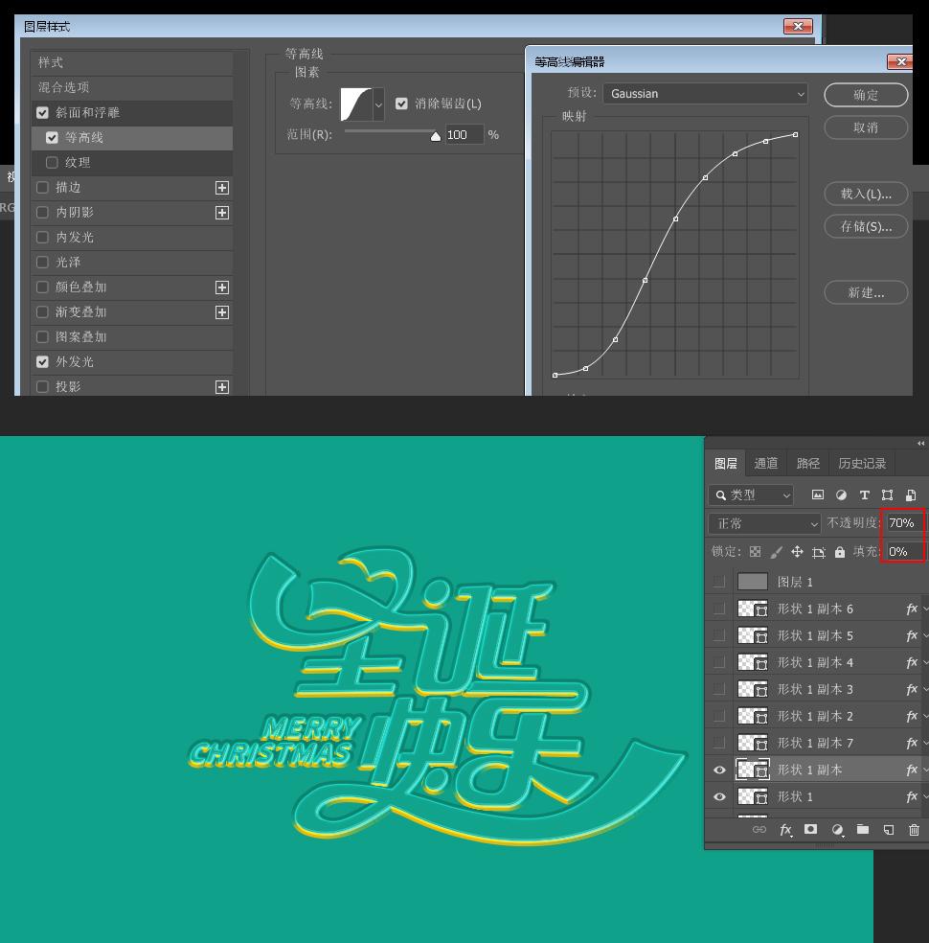Click opacity field showing 70%

905,523
